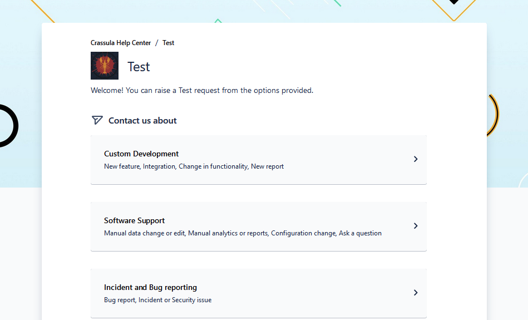The image size is (528, 320).
Task: Click the small green caret above the panel
Action: click(x=218, y=21)
